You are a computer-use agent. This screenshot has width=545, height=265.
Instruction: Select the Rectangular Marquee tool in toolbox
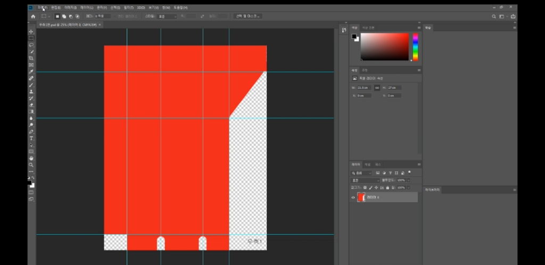(x=31, y=38)
